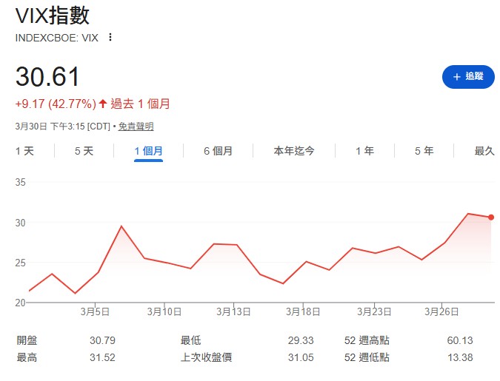This screenshot has height=381, width=500.
Task: Click the 52 週高點 value 60.13
Action: click(458, 340)
